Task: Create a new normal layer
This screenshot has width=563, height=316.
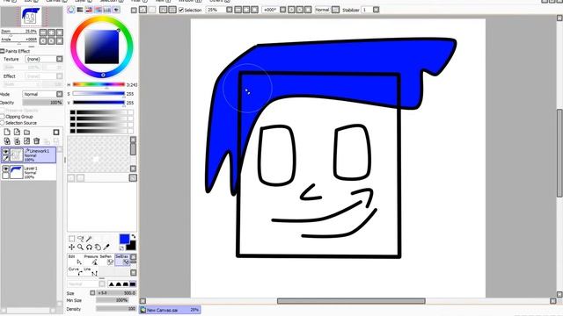Action: pos(7,132)
